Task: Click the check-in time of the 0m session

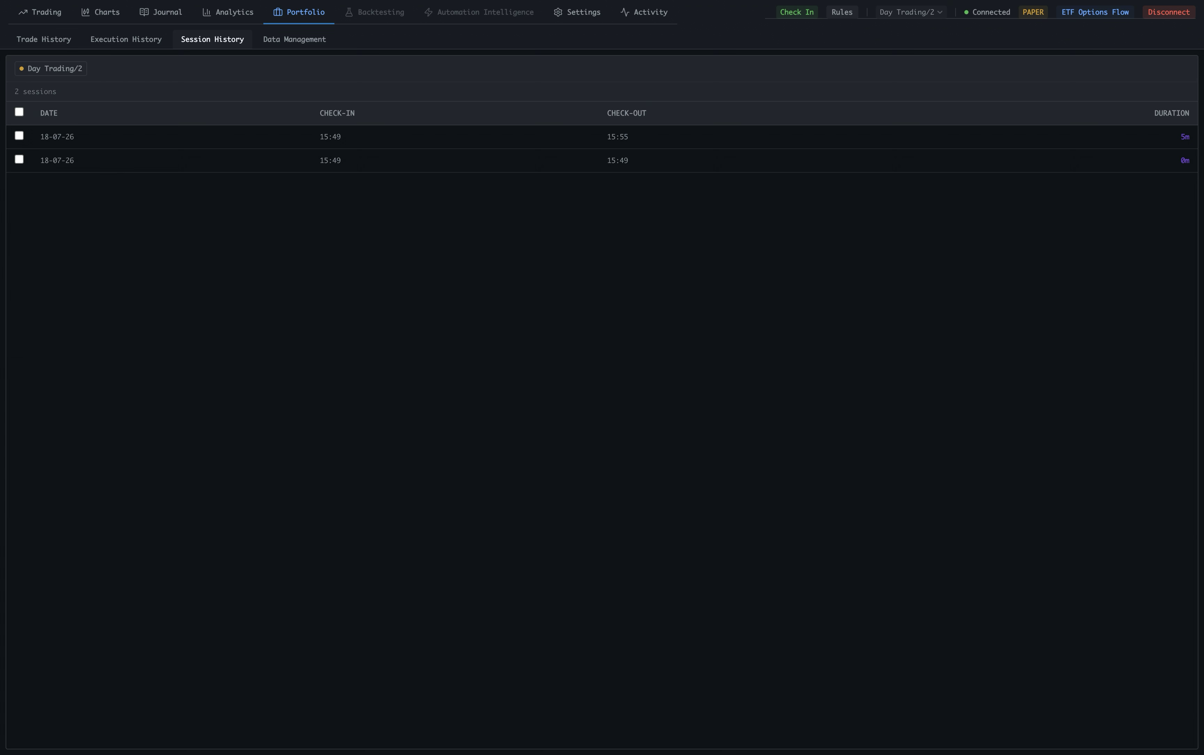Action: [330, 160]
